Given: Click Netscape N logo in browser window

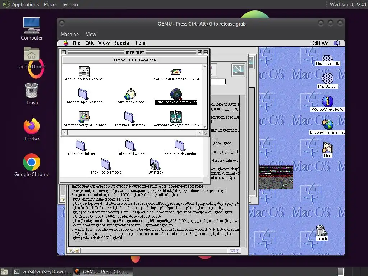Looking at the screenshot, I should (x=238, y=70).
